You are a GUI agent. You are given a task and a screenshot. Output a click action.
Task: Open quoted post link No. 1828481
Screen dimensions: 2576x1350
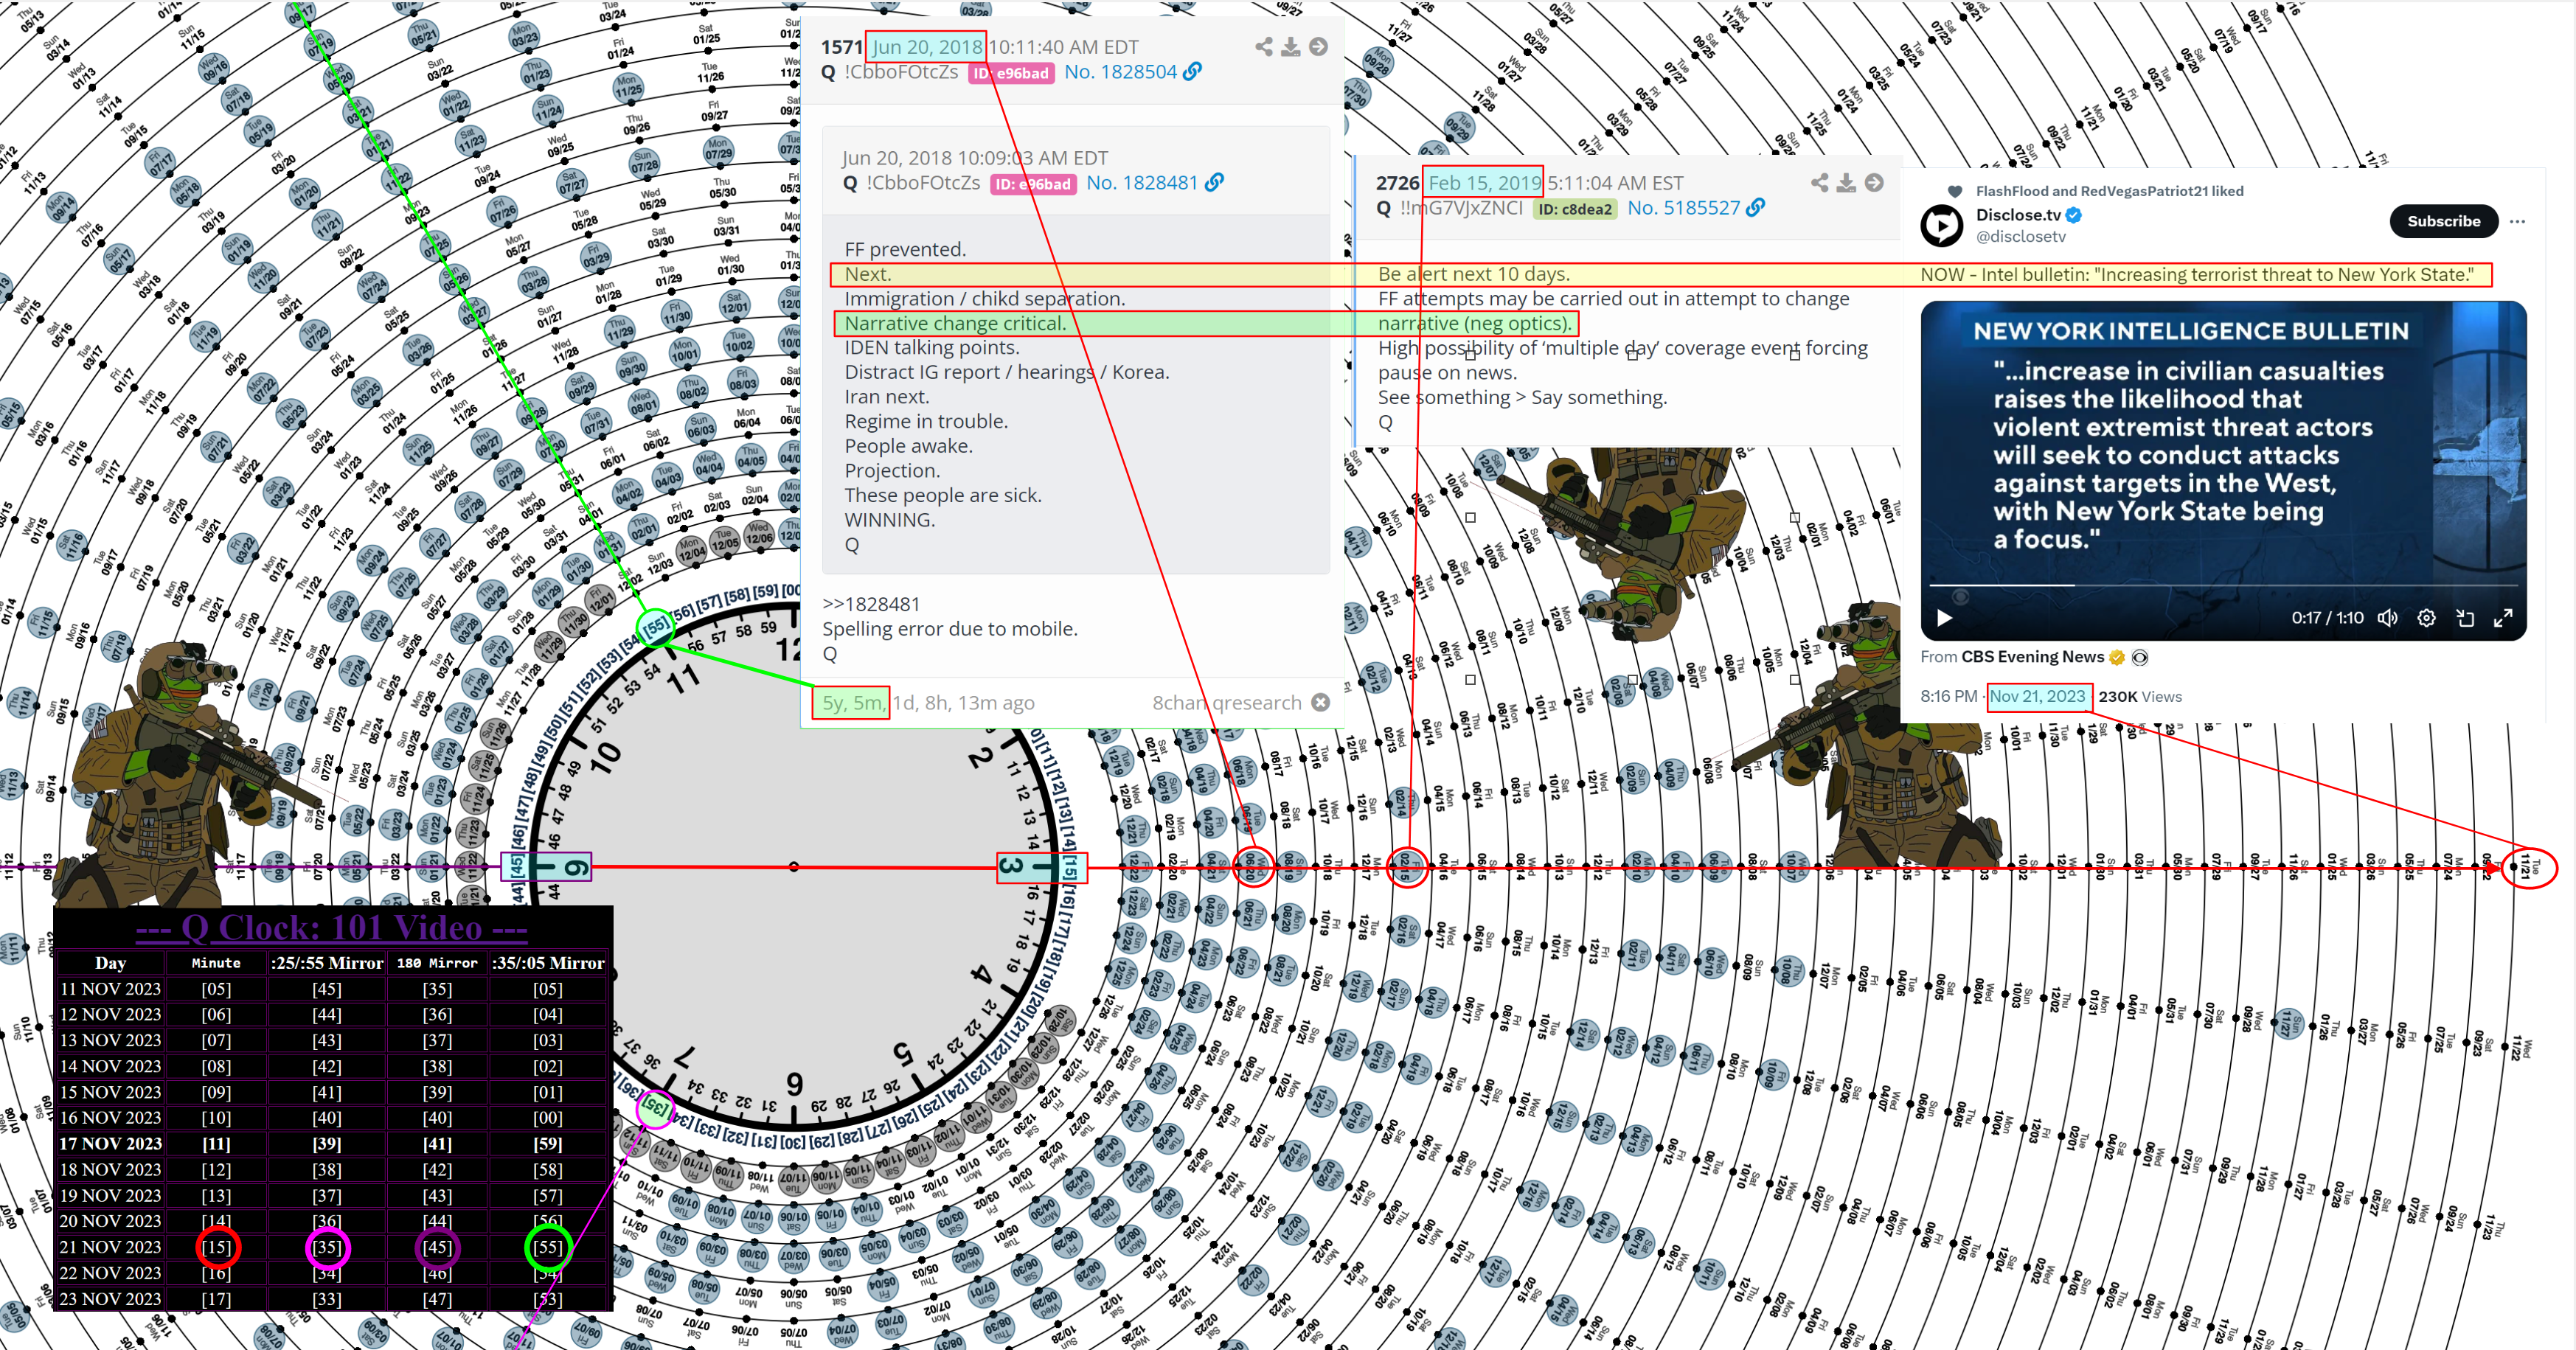(x=1141, y=182)
